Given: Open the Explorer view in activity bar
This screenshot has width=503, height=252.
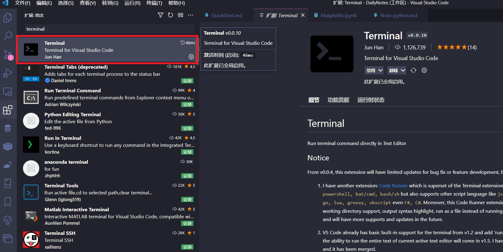Looking at the screenshot, I should [x=8, y=17].
